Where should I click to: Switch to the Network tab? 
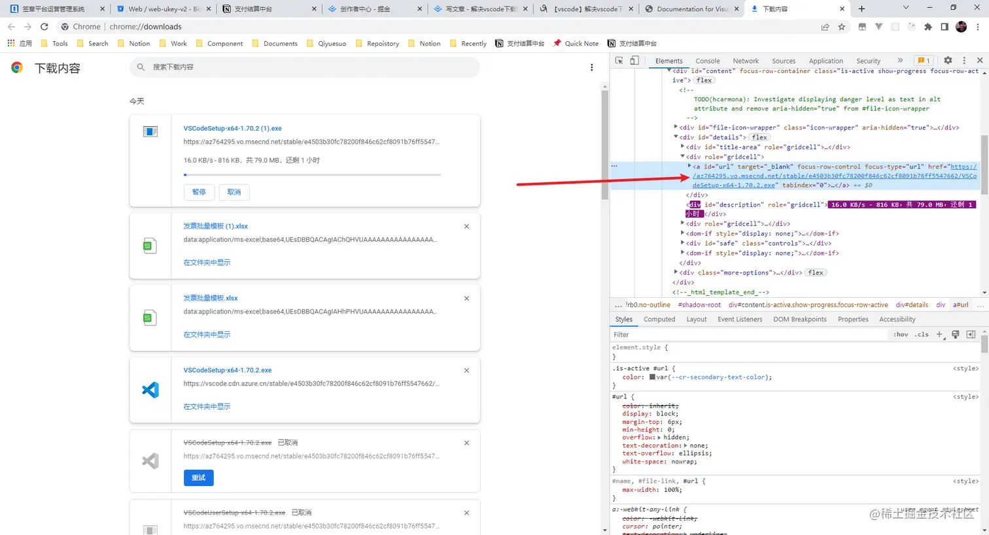coord(746,61)
